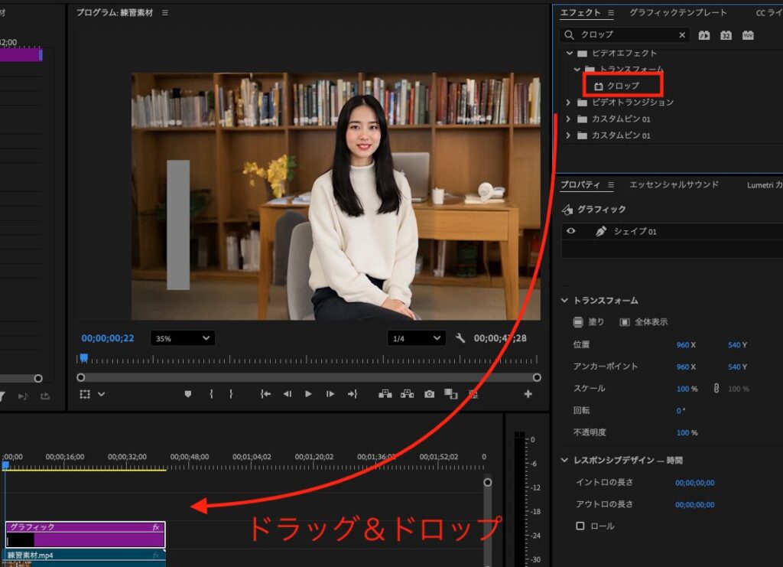Click the Step Forward icon
The image size is (783, 567).
pyautogui.click(x=329, y=394)
